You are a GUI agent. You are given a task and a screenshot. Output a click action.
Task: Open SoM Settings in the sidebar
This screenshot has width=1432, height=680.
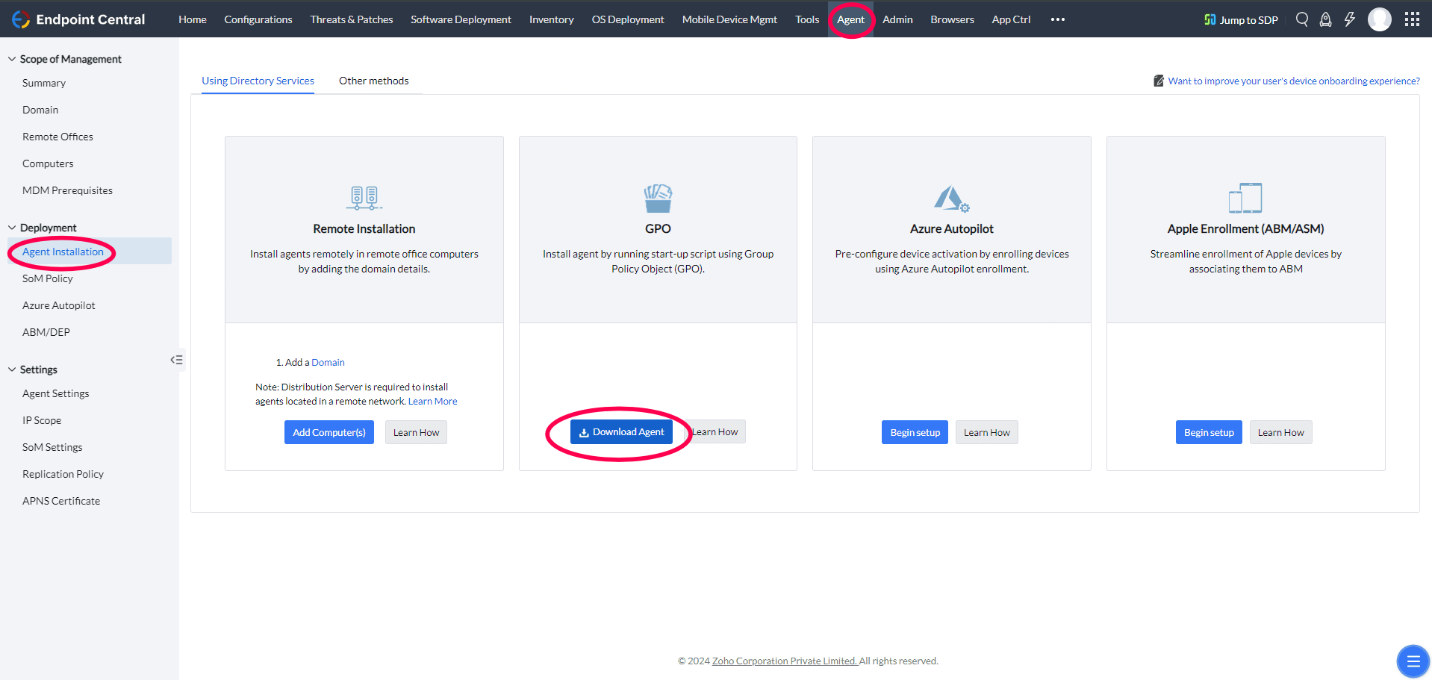coord(52,447)
